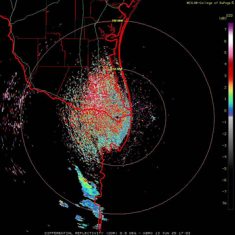Click the legend value -6
This screenshot has width=235, height=235.
click(224, 180)
